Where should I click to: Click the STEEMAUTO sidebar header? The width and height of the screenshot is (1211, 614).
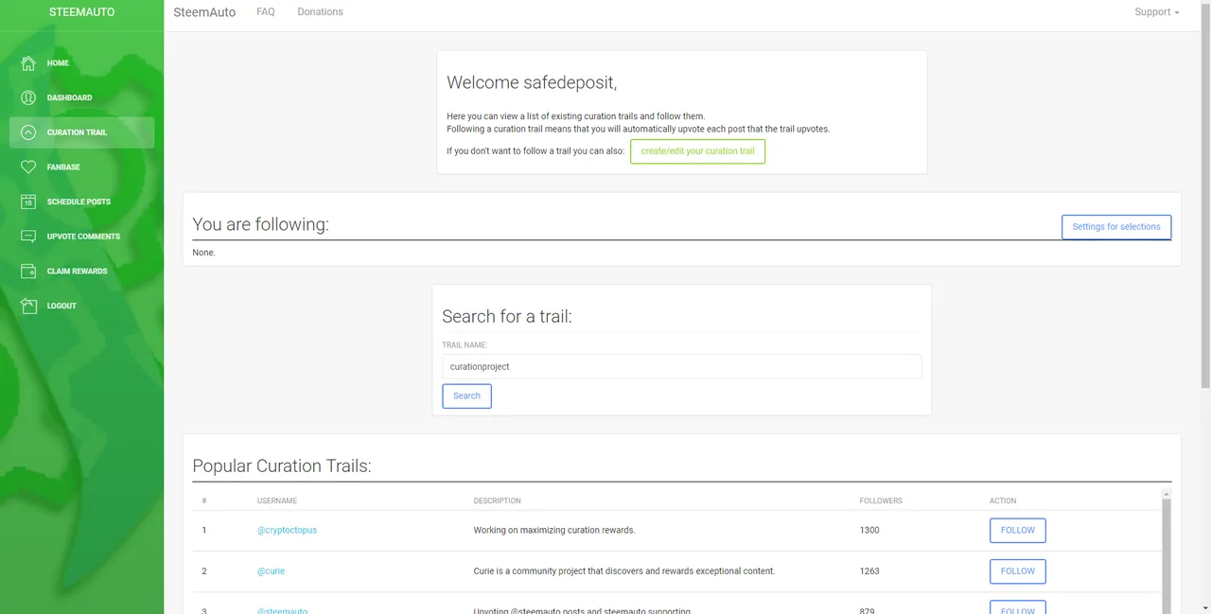81,12
